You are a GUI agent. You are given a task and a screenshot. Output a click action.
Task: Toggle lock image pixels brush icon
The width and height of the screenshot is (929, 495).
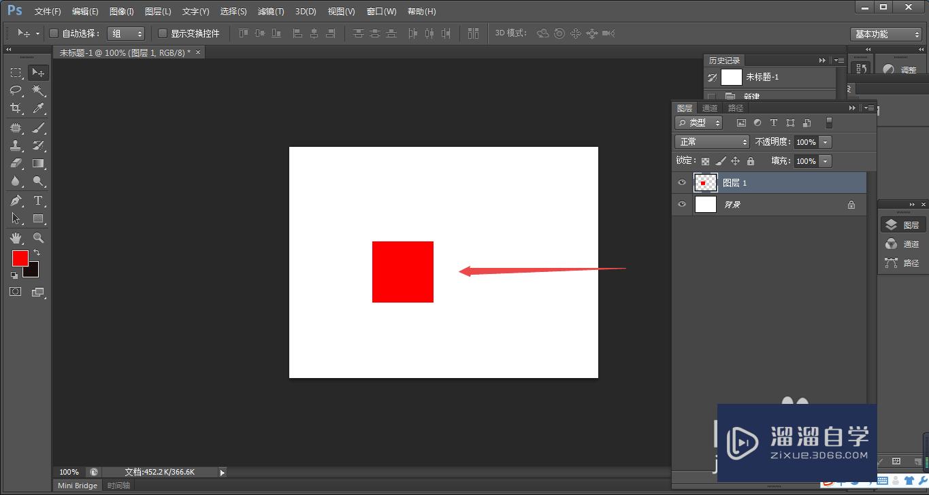(720, 161)
